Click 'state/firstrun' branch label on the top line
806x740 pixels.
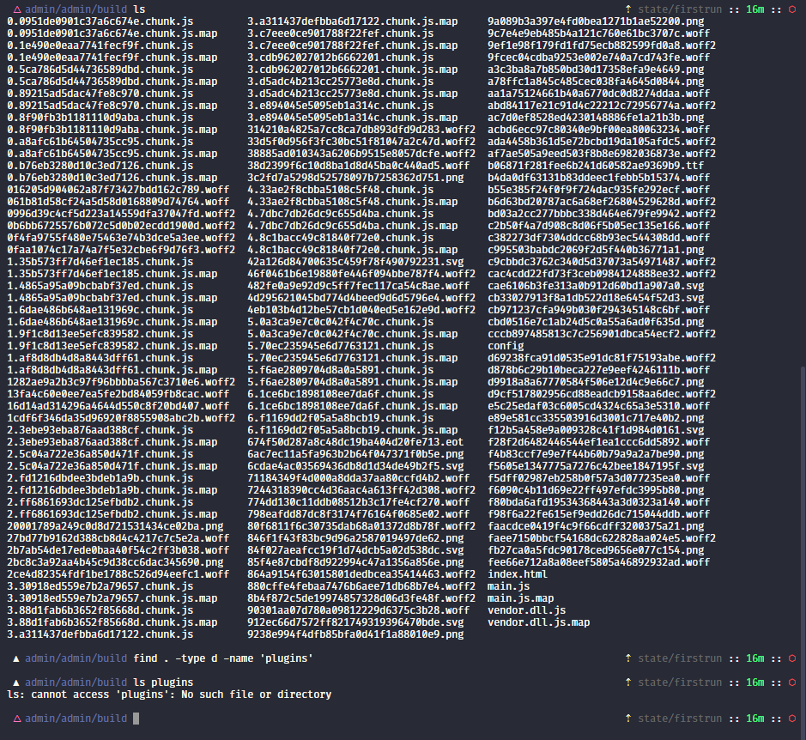[x=680, y=9]
